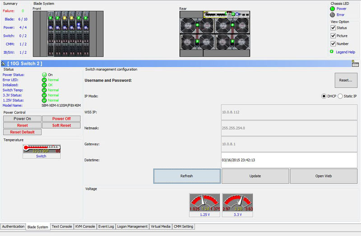Toggle the Picture view option checkbox

coord(333,36)
